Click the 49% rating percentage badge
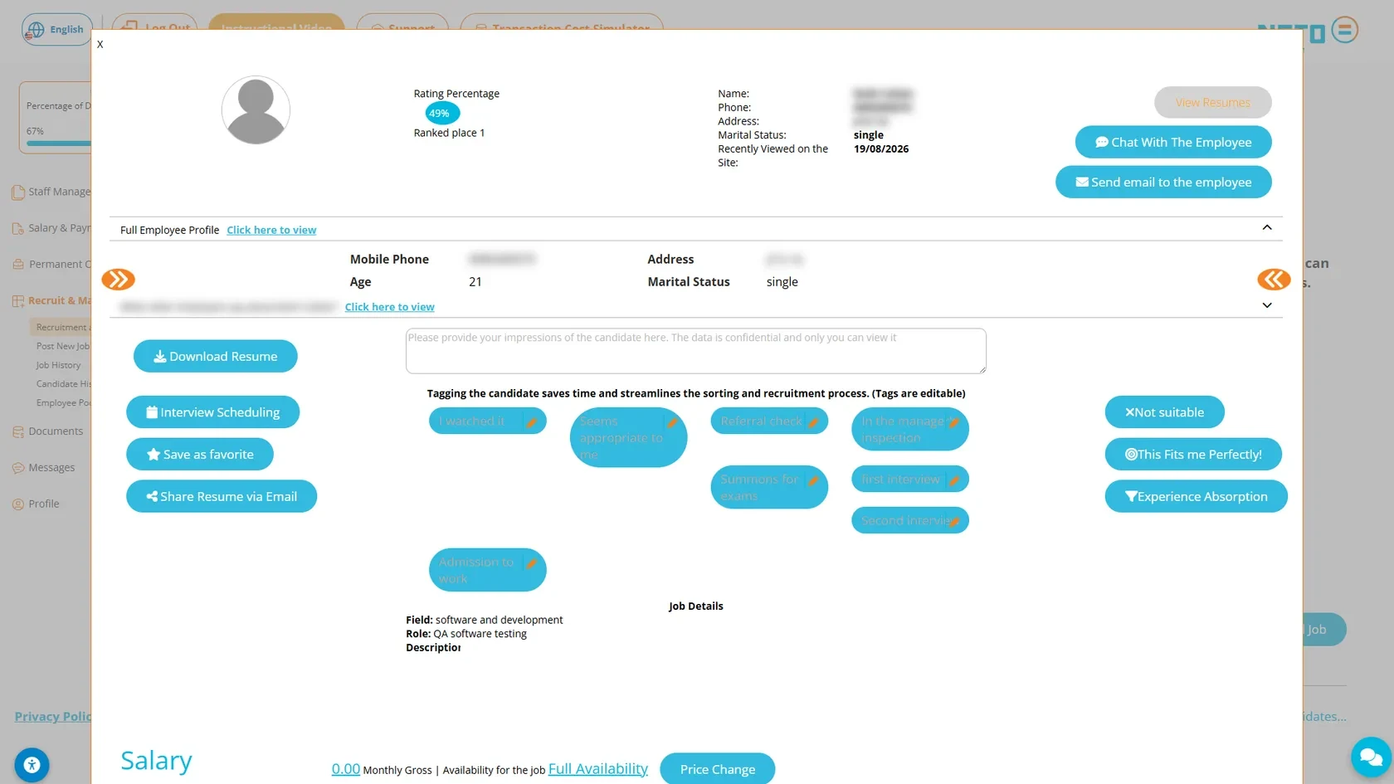The height and width of the screenshot is (784, 1394). tap(442, 113)
